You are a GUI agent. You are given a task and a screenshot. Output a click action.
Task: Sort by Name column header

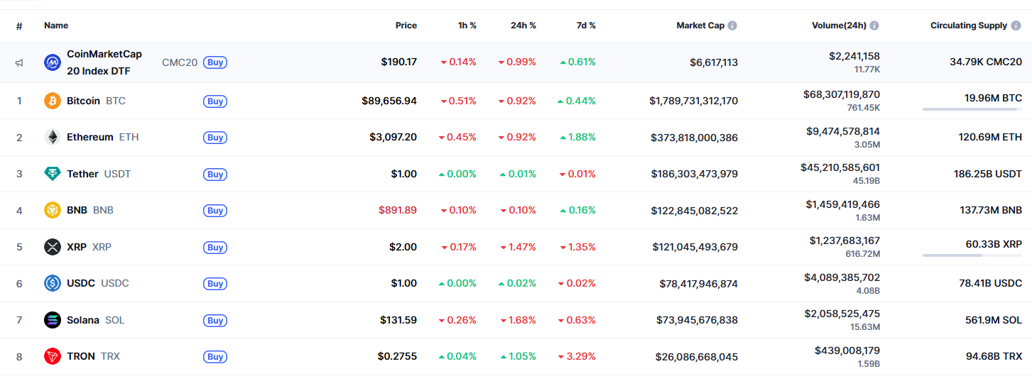pyautogui.click(x=56, y=26)
